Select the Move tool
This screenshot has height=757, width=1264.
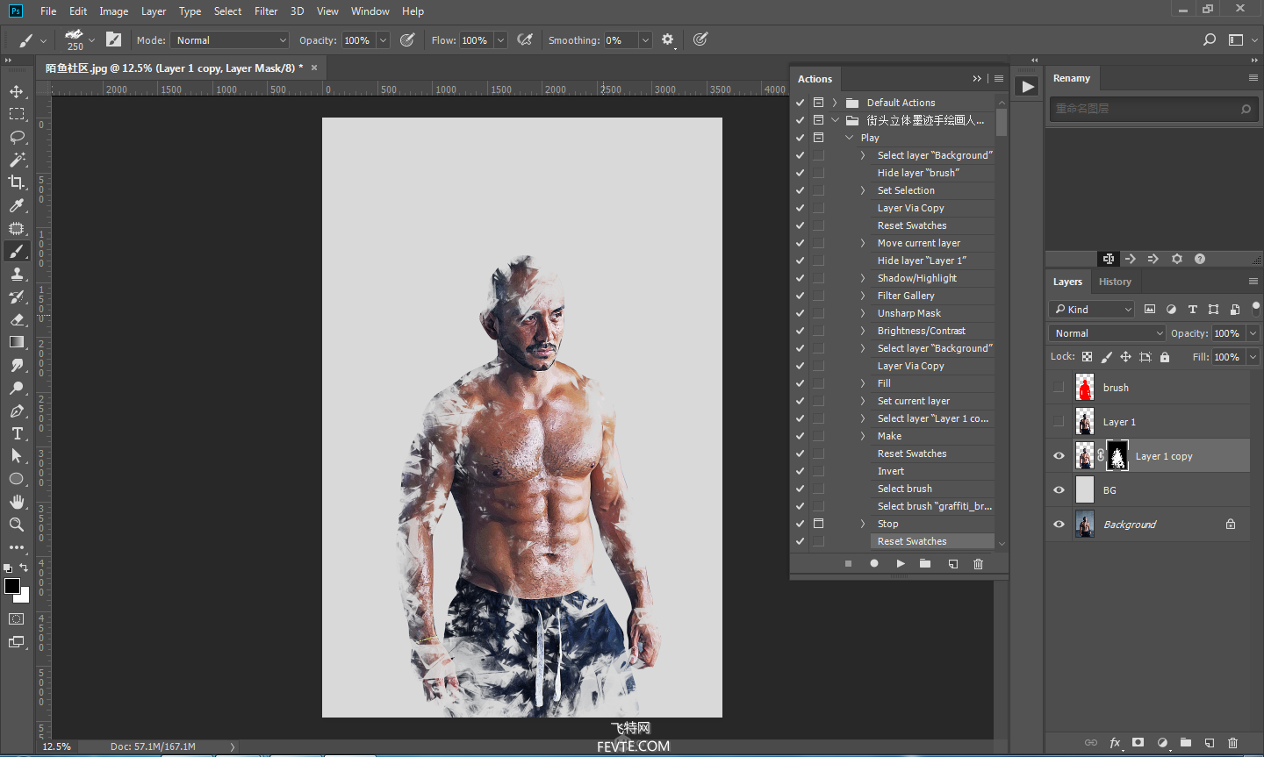click(17, 91)
